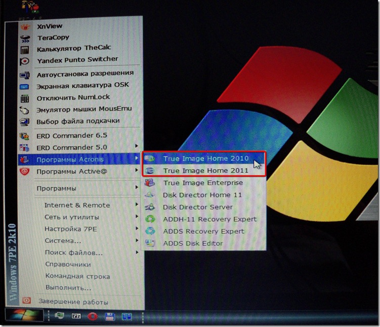Image resolution: width=380 pixels, height=327 pixels.
Task: Click the Программы Acronis icon
Action: (x=24, y=160)
